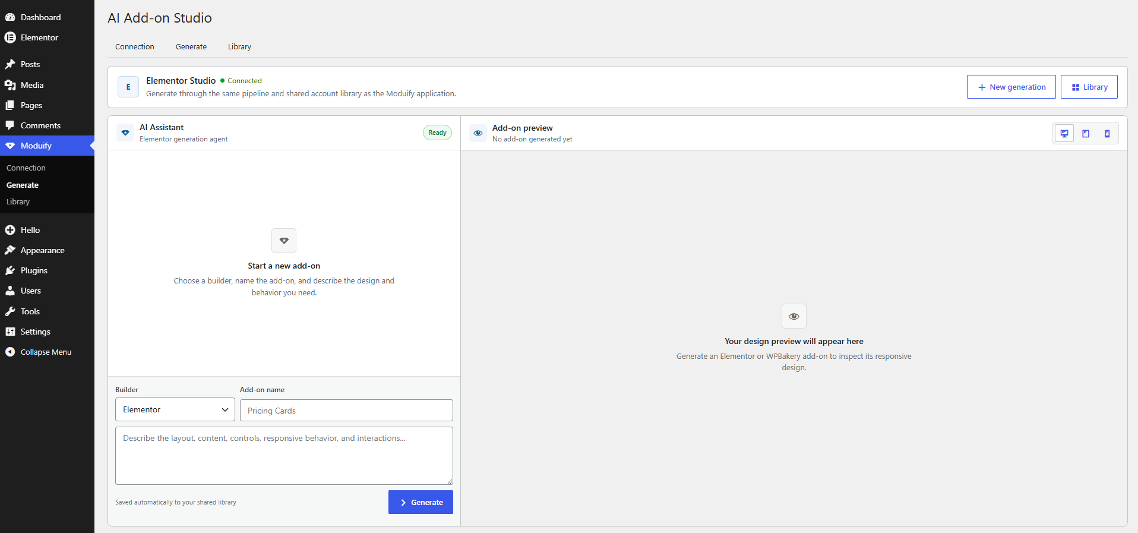
Task: Click 'No add-on generated yet' text
Action: [532, 139]
